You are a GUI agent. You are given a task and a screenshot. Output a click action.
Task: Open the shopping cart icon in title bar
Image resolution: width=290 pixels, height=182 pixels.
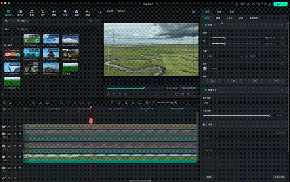(x=265, y=4)
